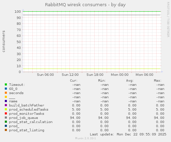Viewport: 171px width, 142px height.
Task: Click the 'prod_job_queue' legend label
Action: point(23,118)
